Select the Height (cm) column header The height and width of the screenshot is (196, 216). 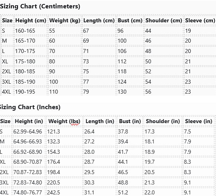pos(31,21)
